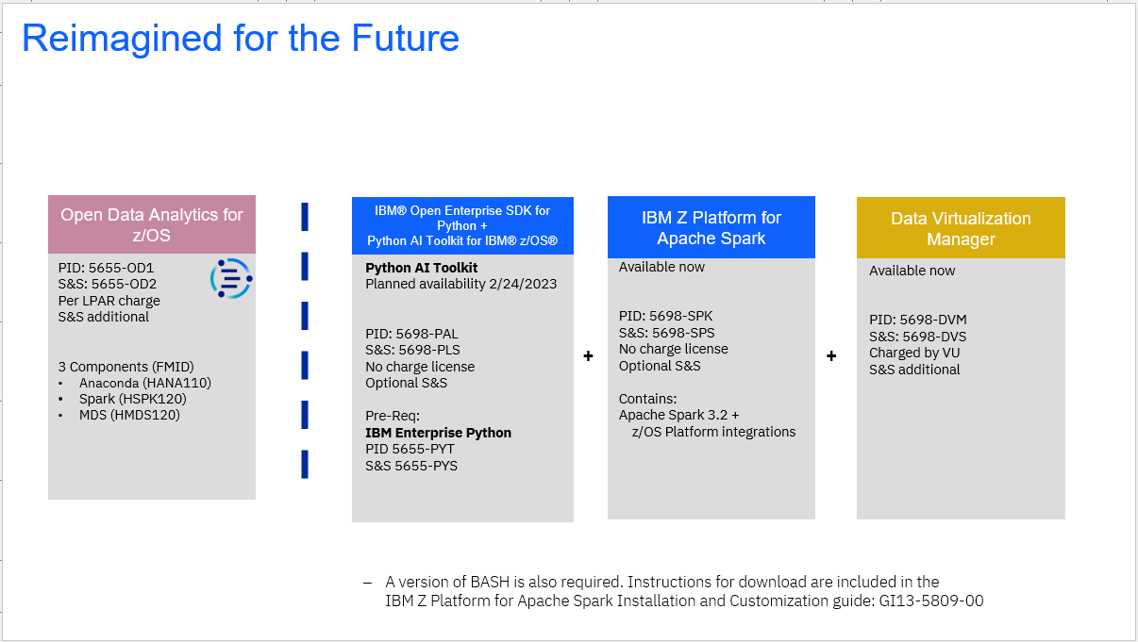1138x642 pixels.
Task: Expand the Open Data Analytics for z/OS header
Action: (151, 224)
